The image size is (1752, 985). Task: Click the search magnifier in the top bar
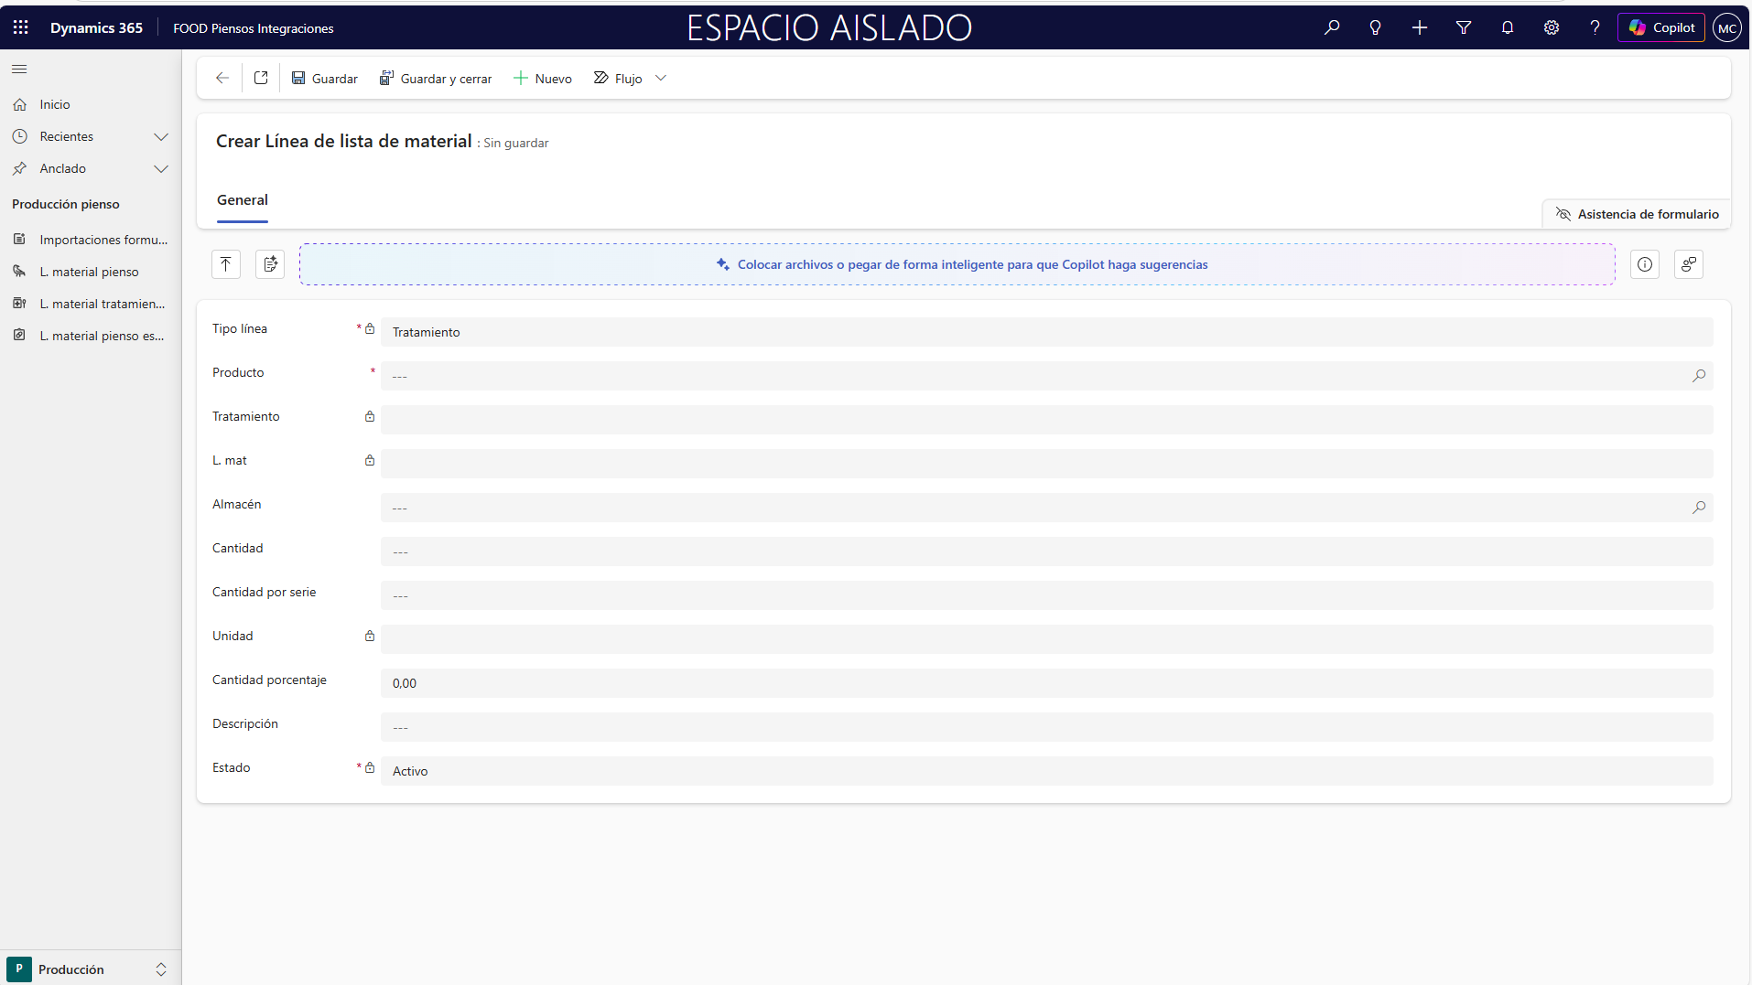pos(1332,27)
